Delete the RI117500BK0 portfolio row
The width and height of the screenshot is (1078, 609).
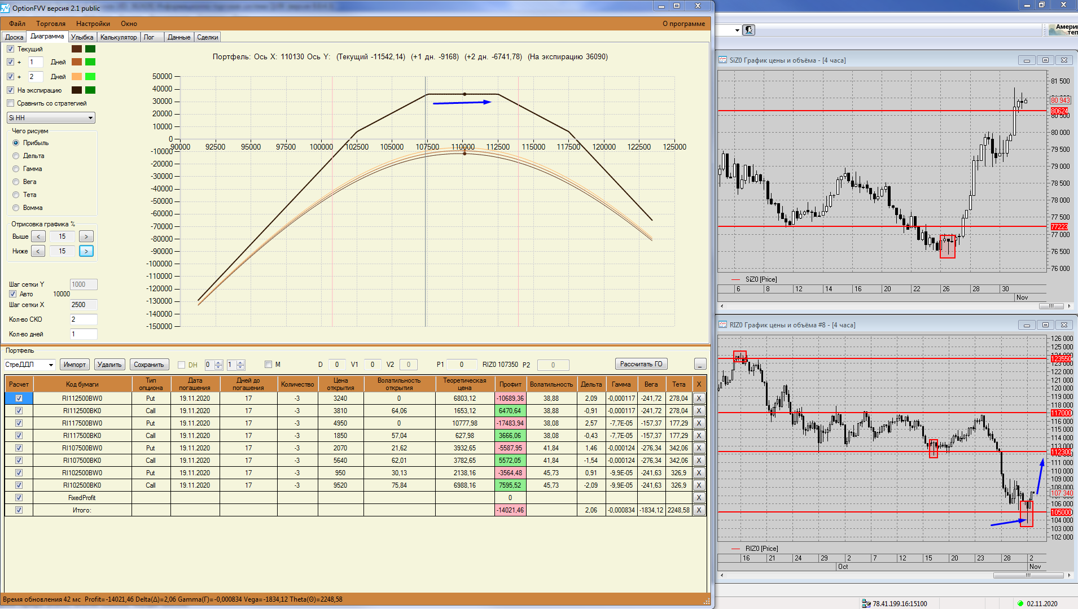[699, 436]
